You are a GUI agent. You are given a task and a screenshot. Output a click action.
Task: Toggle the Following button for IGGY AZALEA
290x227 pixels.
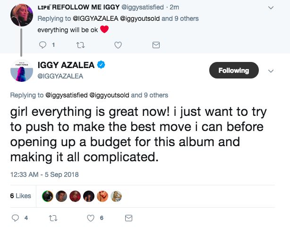coord(233,70)
